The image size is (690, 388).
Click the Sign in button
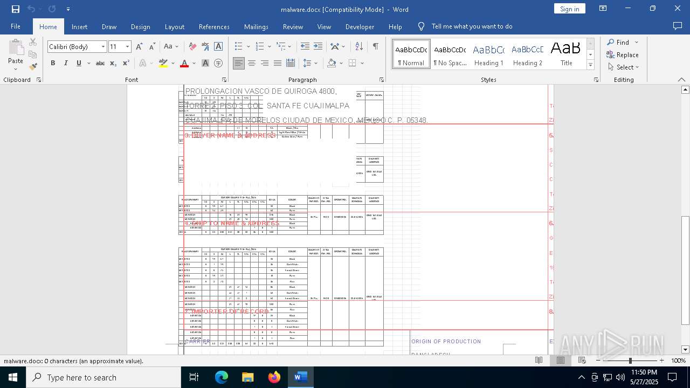569,9
